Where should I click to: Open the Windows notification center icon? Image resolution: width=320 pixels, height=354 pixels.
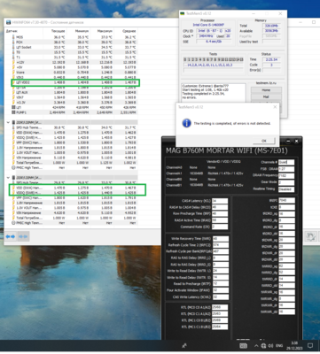310,345
